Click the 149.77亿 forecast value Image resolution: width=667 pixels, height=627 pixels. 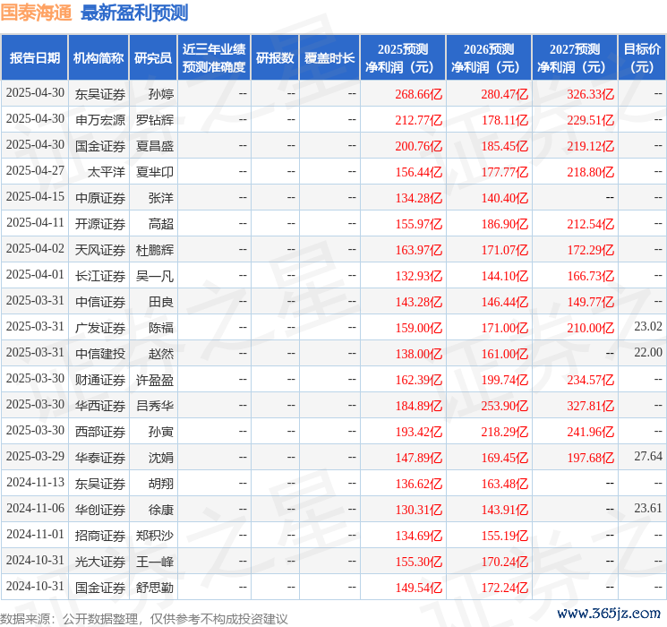(590, 302)
